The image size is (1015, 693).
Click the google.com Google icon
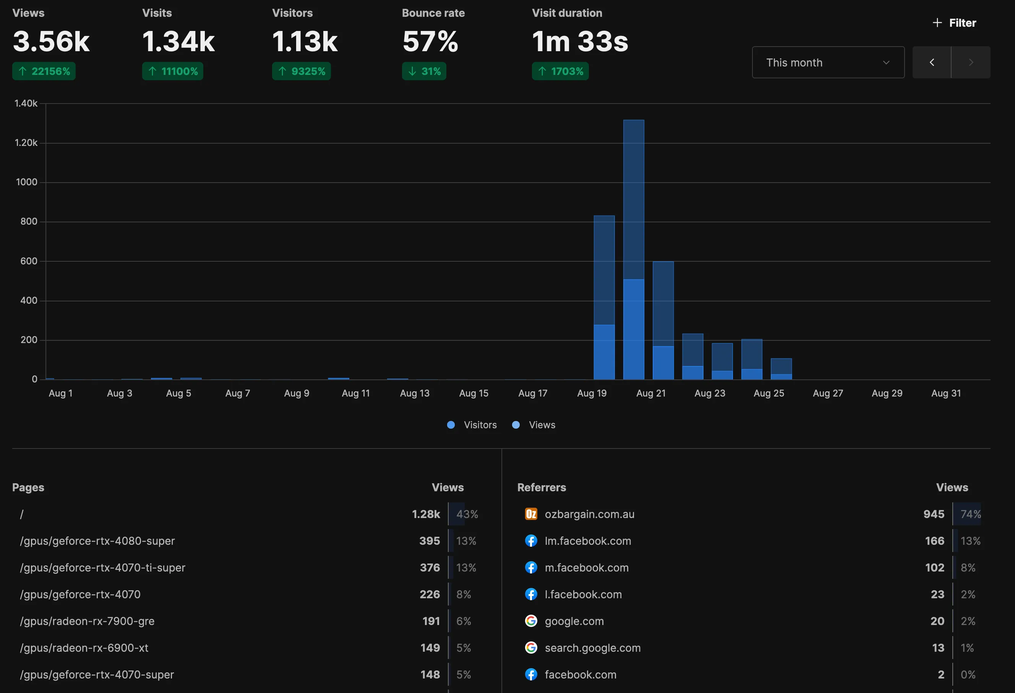531,620
